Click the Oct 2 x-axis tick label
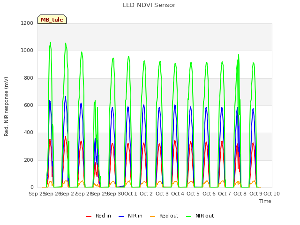The width and height of the screenshot is (300, 225). click(146, 194)
